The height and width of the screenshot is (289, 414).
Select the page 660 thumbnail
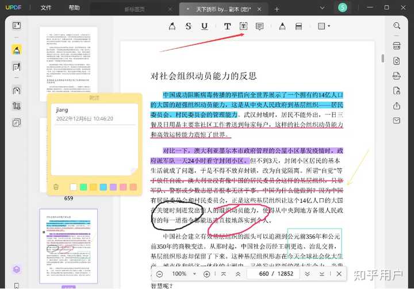pos(68,246)
